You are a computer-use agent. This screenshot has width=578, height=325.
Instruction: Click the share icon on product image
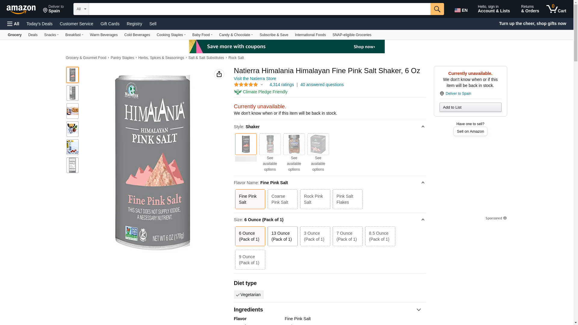219,74
